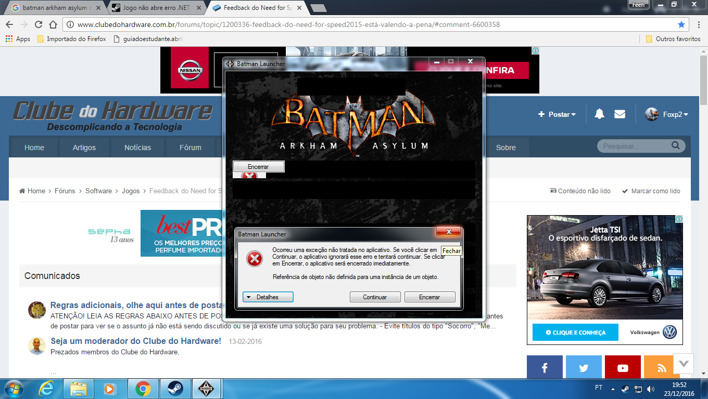
Task: Switch to Batman Launcher on the taskbar
Action: coord(207,389)
